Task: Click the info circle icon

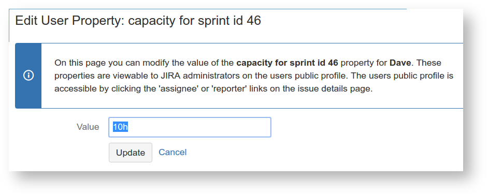Action: coord(28,76)
